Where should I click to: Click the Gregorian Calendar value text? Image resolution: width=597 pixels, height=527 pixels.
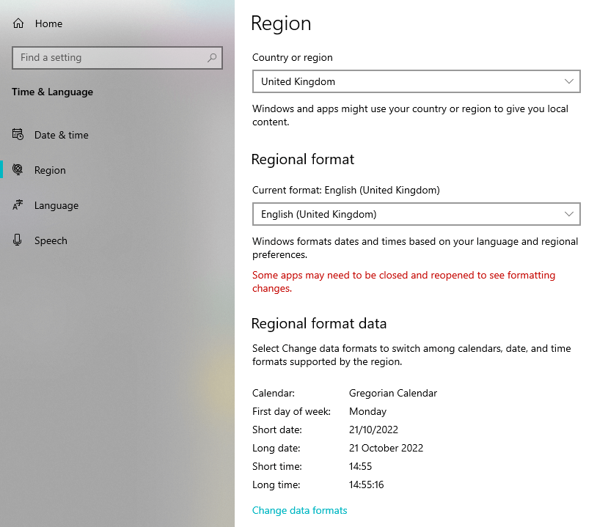392,393
